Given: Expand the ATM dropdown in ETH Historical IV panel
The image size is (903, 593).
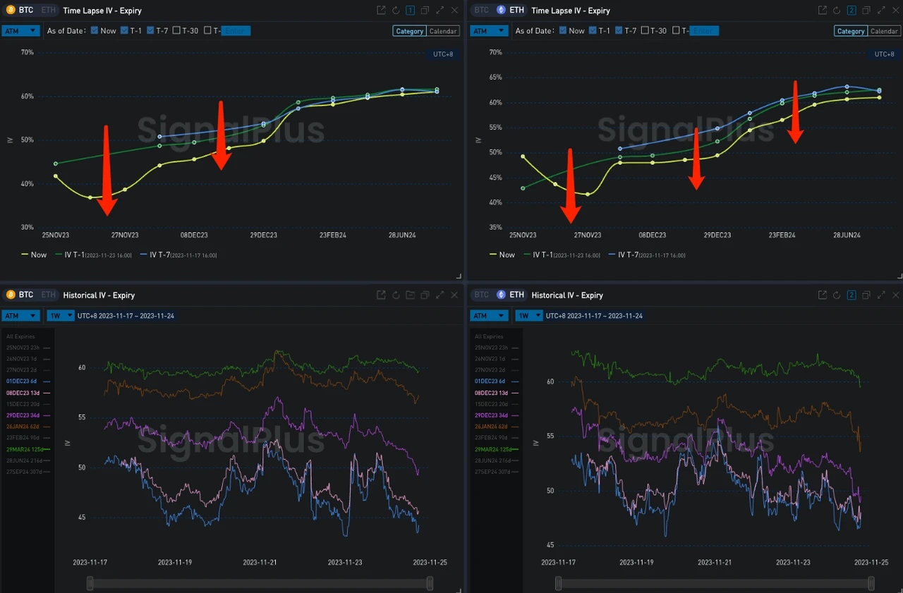Looking at the screenshot, I should pos(489,316).
